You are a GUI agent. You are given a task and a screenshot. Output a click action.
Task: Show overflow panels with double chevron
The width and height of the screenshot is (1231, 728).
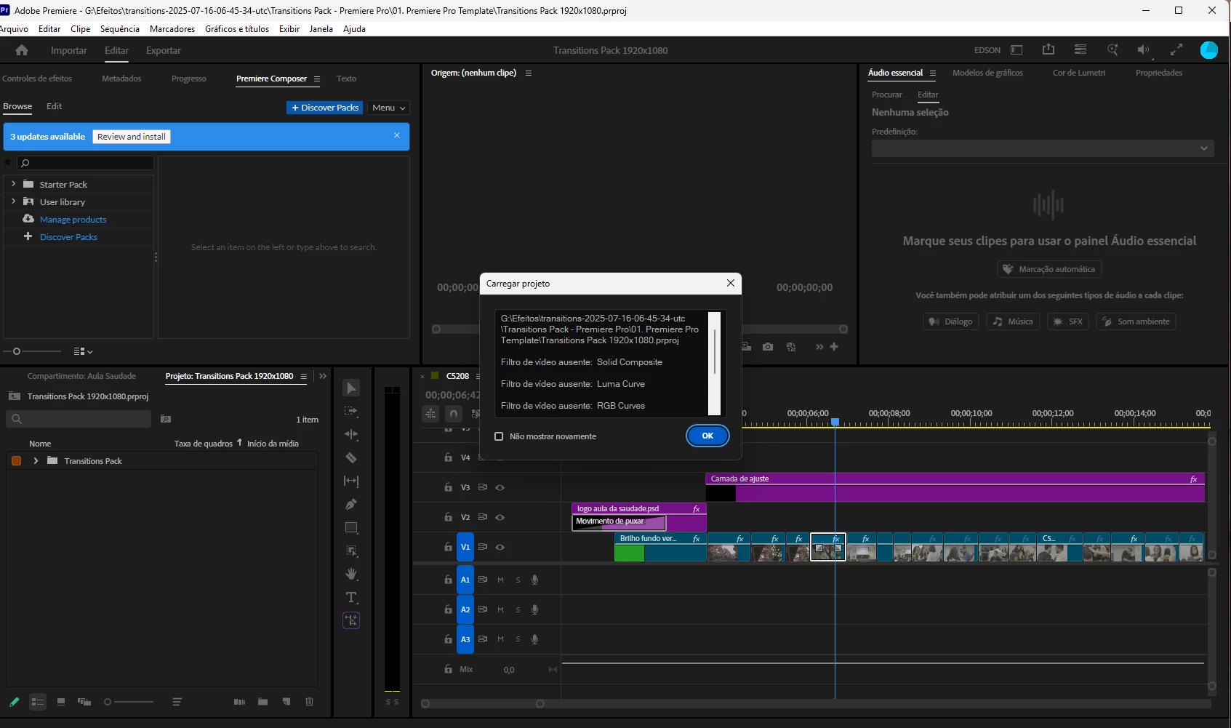(x=323, y=376)
